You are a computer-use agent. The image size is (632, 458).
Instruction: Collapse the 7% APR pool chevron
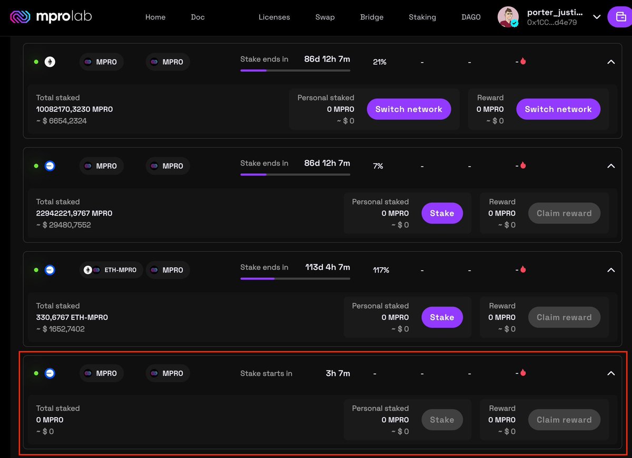611,165
